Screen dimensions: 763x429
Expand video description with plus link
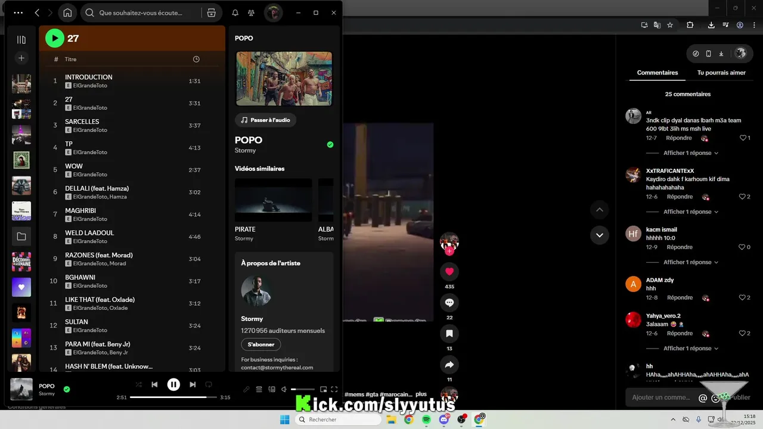(x=421, y=394)
